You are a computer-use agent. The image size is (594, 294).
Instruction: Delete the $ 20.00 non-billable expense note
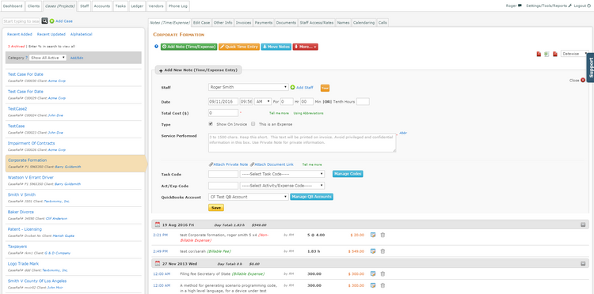383,235
